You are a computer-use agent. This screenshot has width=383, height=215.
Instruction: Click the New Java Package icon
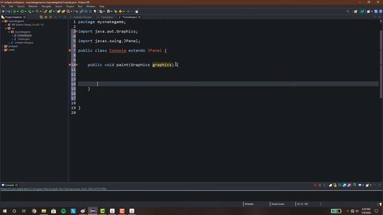pos(45,11)
